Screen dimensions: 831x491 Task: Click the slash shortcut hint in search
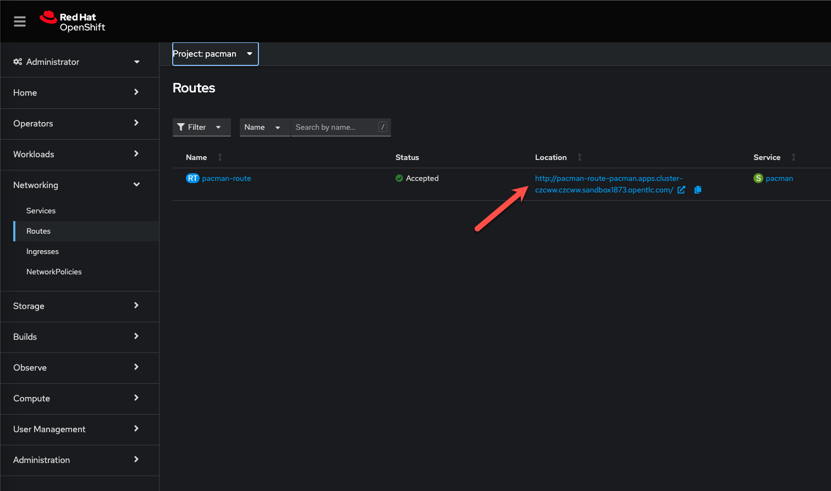383,127
